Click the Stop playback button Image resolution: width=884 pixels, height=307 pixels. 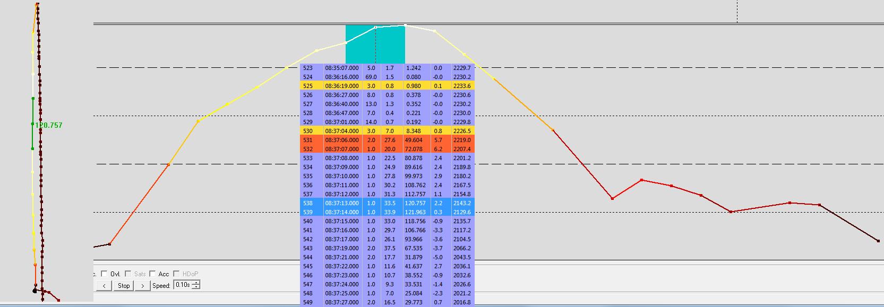[x=124, y=285]
